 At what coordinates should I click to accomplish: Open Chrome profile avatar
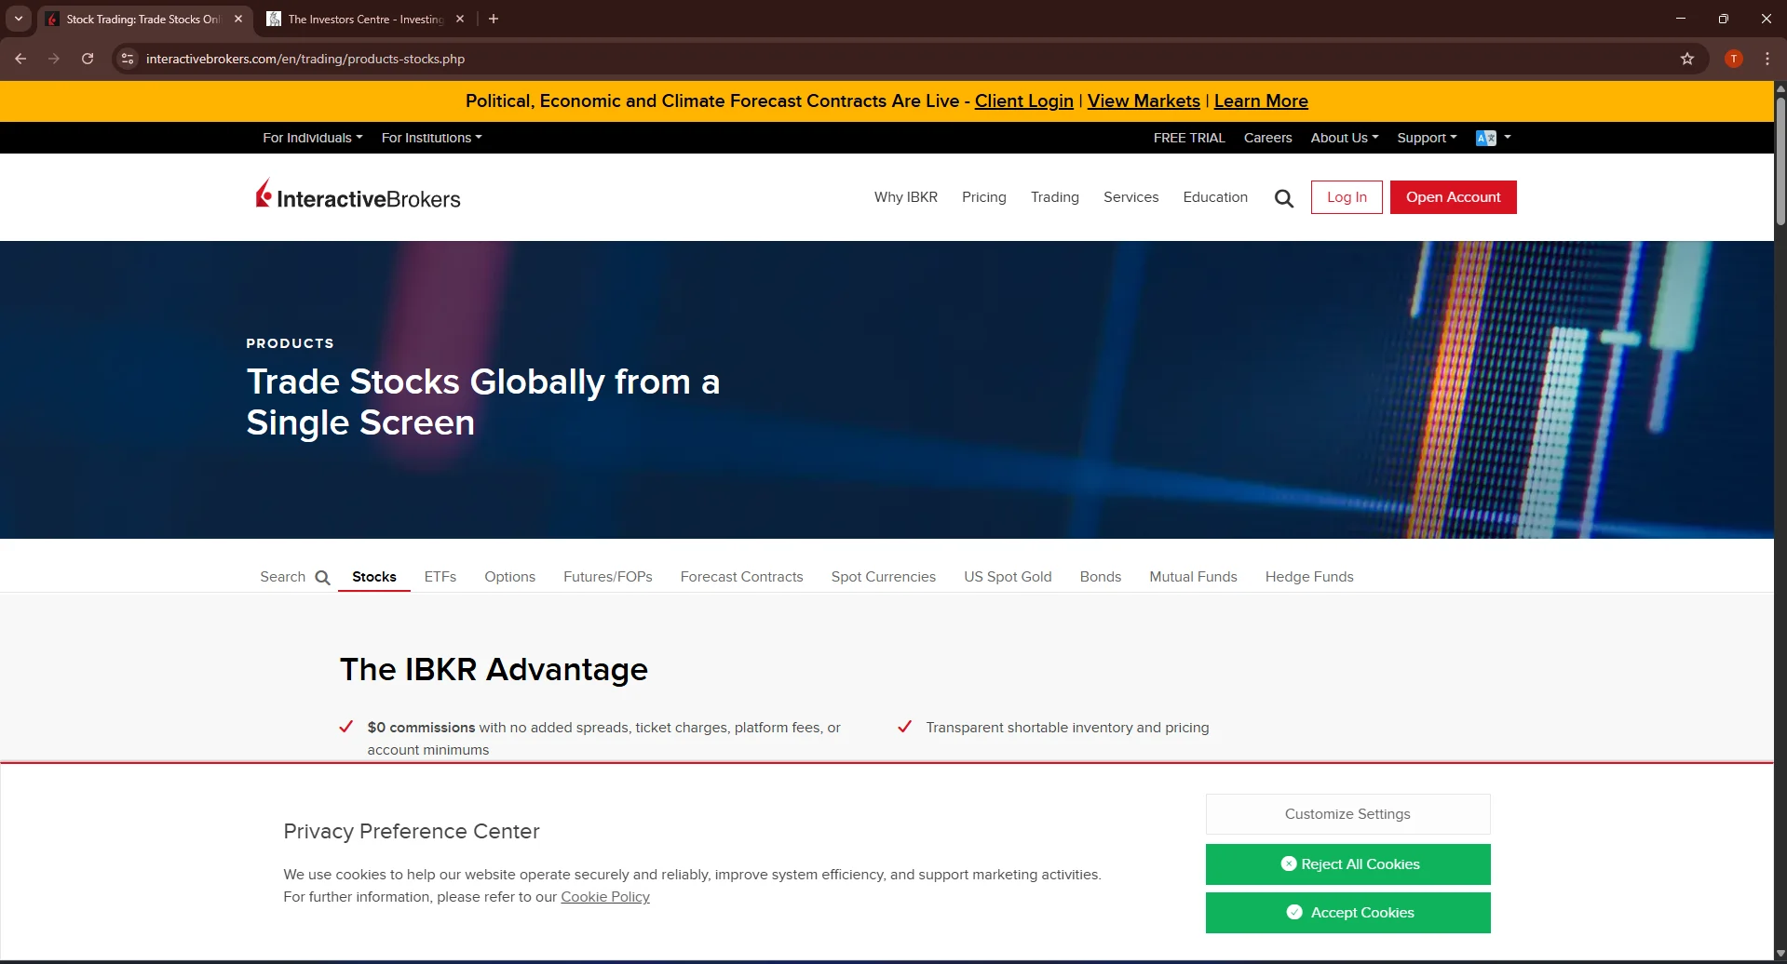click(1734, 59)
